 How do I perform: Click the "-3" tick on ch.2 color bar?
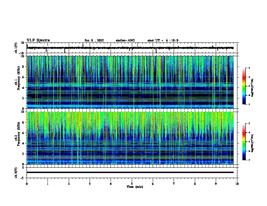[249, 124]
